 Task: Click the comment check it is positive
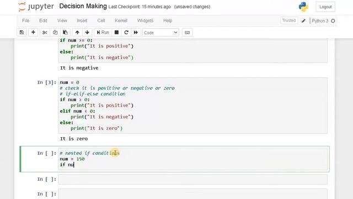pos(117,88)
